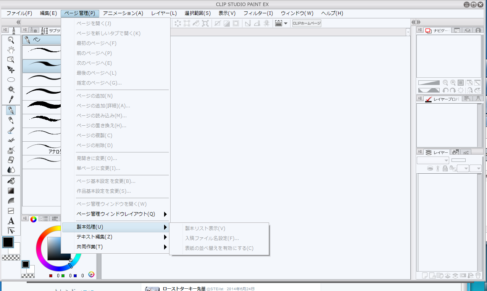Open ウィンドウ(W) menu
This screenshot has height=291, width=487.
(297, 13)
